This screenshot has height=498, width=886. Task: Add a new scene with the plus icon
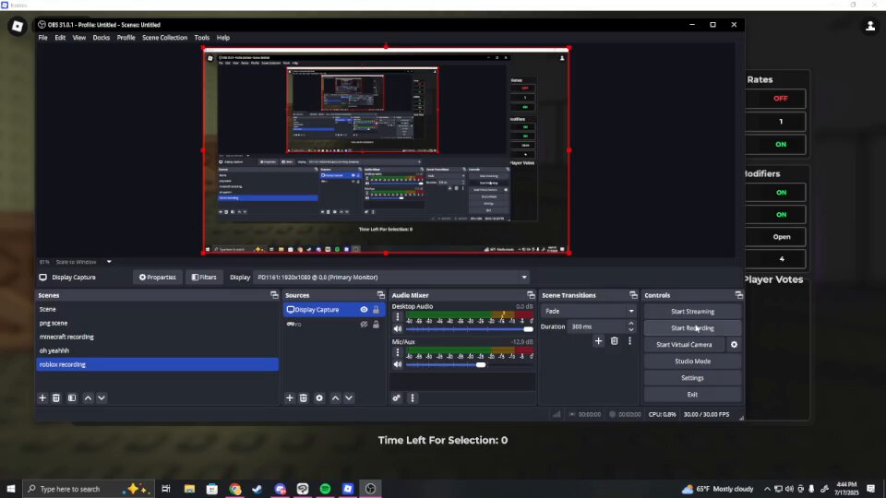(42, 398)
